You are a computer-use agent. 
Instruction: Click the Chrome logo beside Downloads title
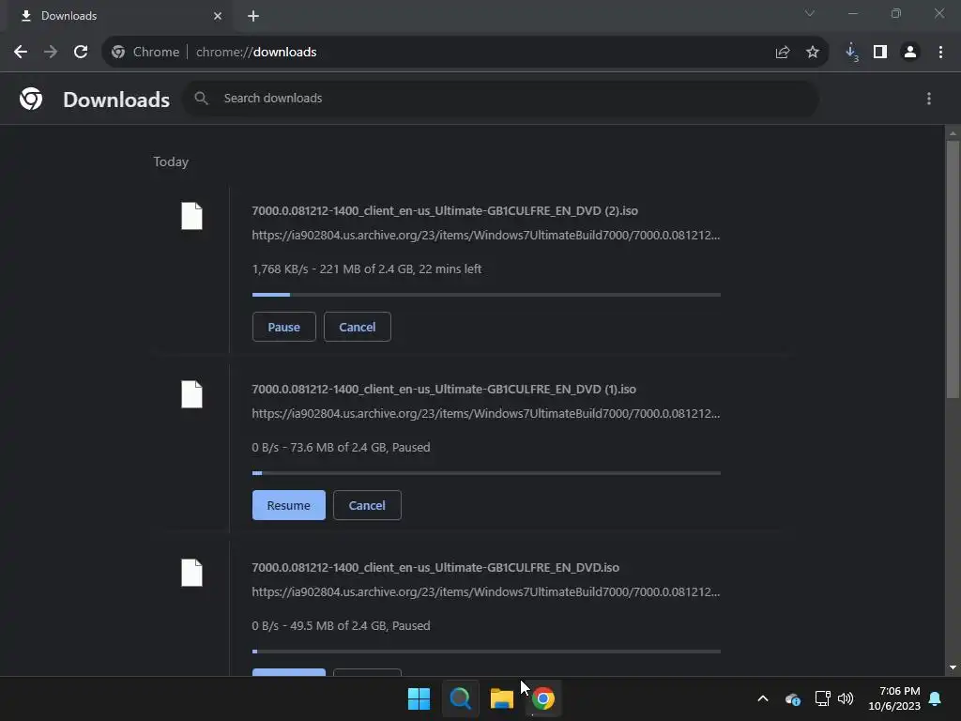[x=31, y=99]
